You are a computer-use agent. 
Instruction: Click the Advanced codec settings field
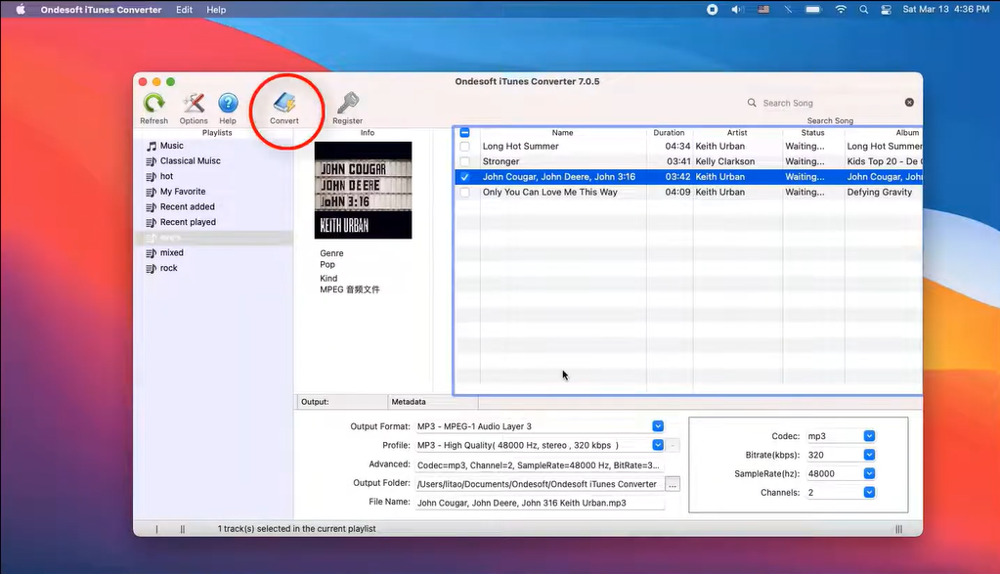[x=541, y=464]
